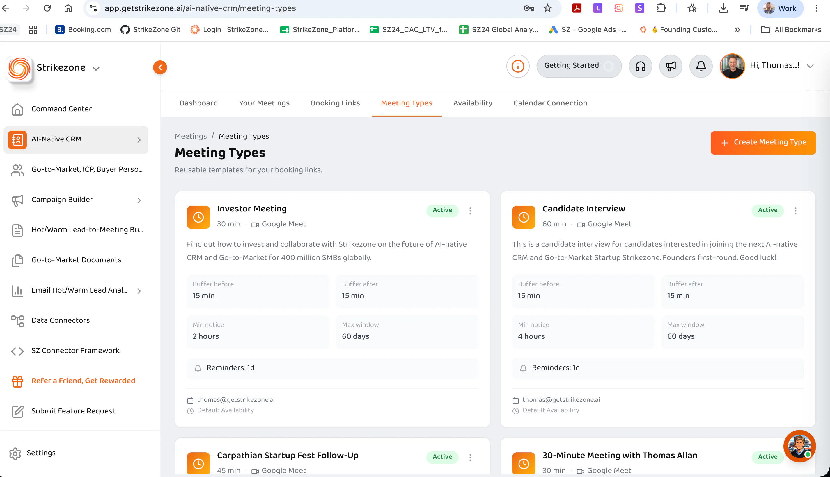Click the Thomas profile photo
Viewport: 830px width, 477px height.
pyautogui.click(x=732, y=66)
